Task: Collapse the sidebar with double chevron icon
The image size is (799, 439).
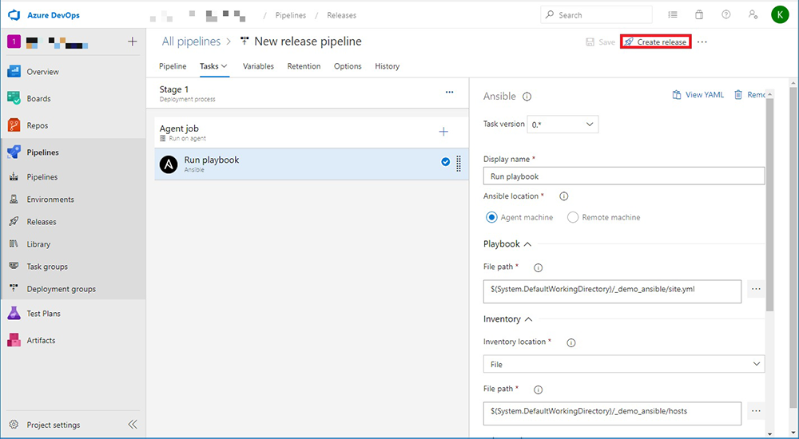Action: (133, 425)
